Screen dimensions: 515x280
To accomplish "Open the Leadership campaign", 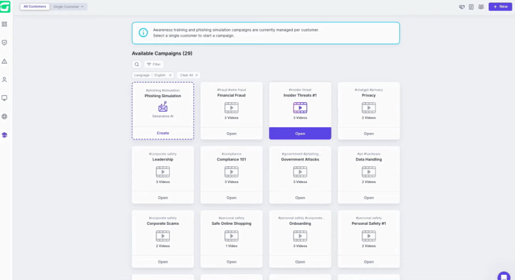I will tap(163, 198).
